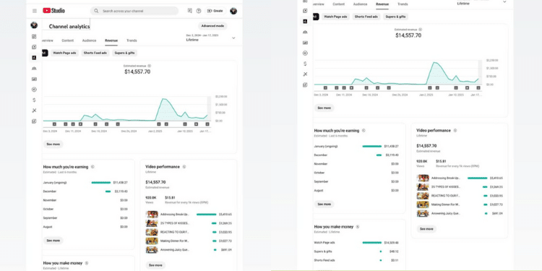
Task: Open the Customization icon in the left window sidebar
Action: (34, 111)
